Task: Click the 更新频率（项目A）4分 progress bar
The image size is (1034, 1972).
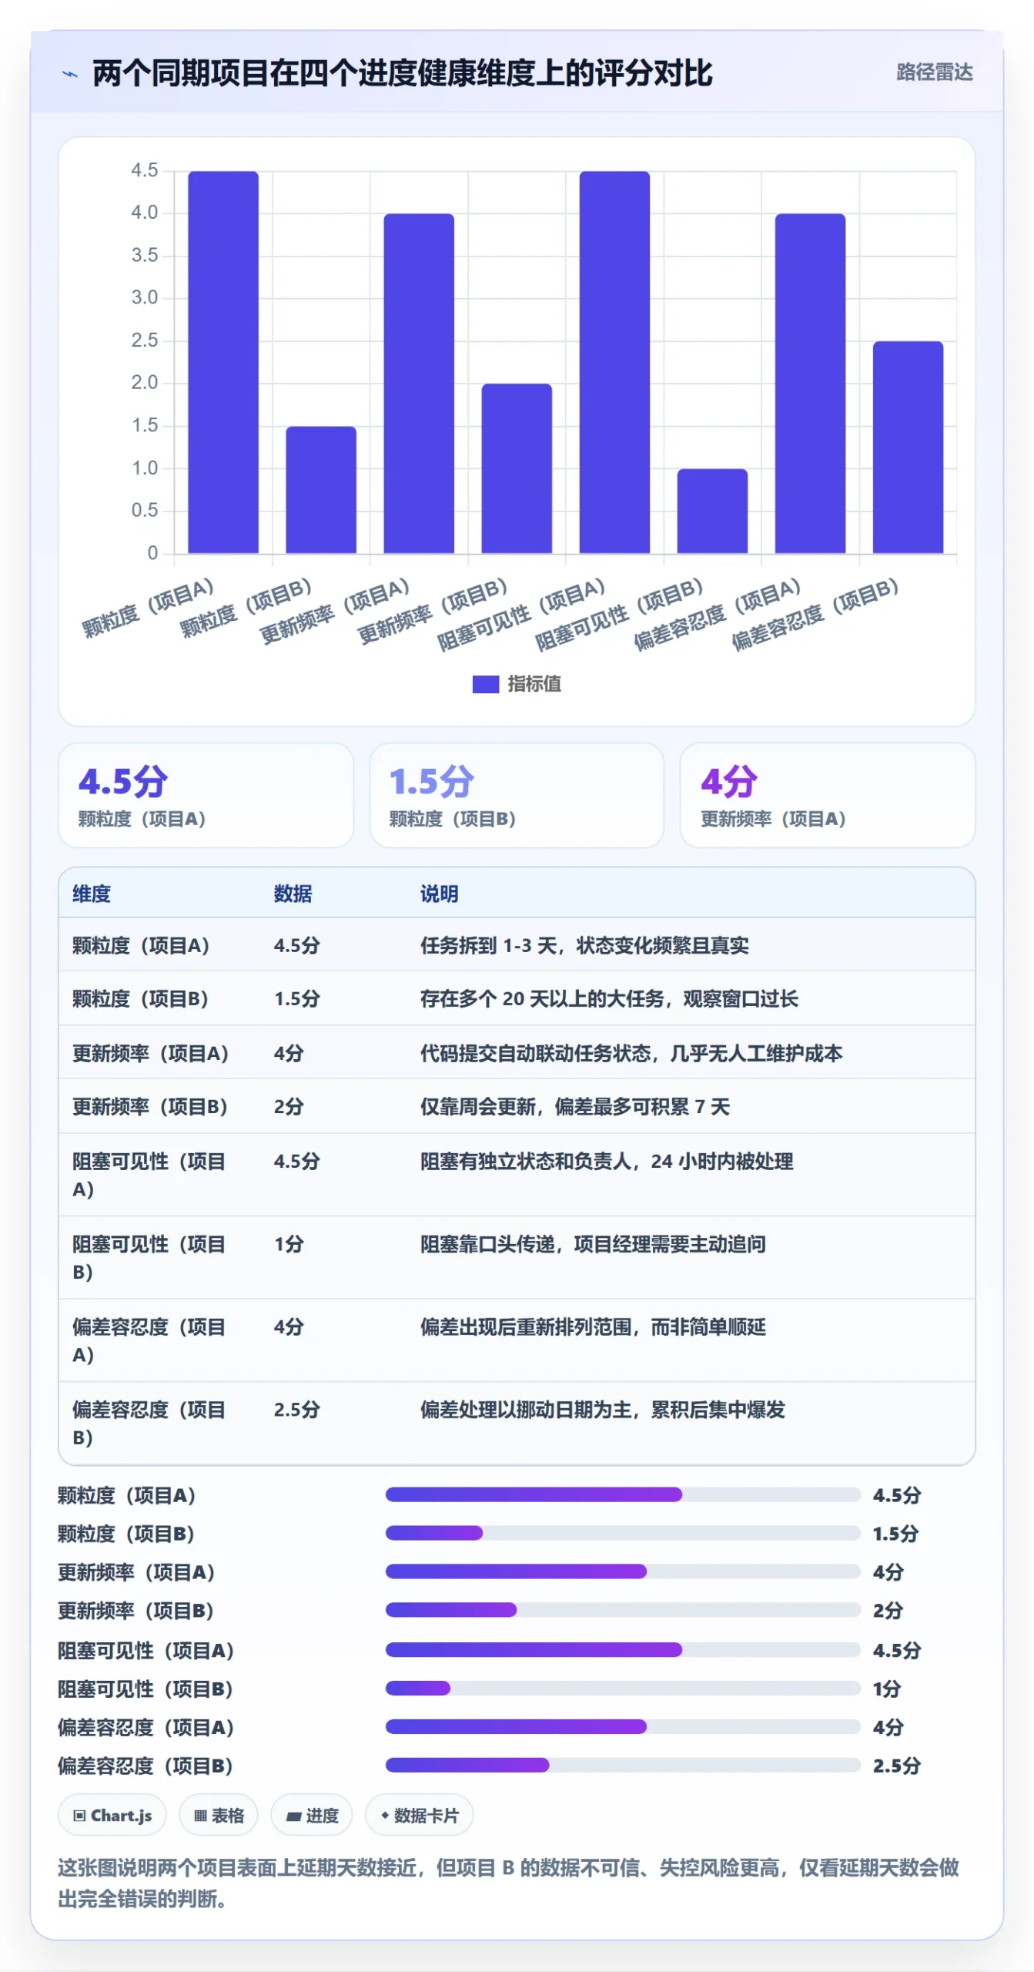Action: coord(623,1571)
